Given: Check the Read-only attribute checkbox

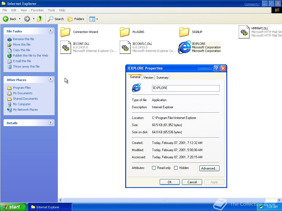Looking at the screenshot, I should pos(154,168).
